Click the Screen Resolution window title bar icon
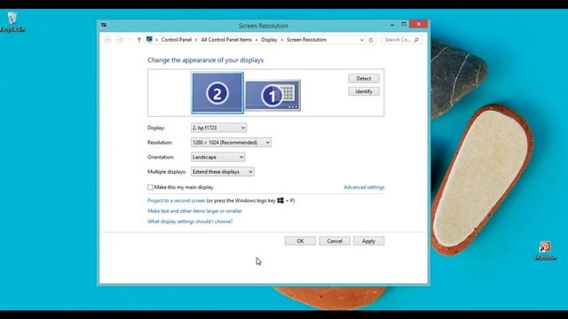 [x=104, y=25]
